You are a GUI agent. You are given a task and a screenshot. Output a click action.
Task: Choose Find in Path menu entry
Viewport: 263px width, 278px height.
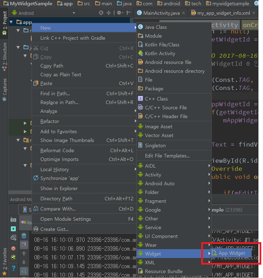[x=84, y=94]
